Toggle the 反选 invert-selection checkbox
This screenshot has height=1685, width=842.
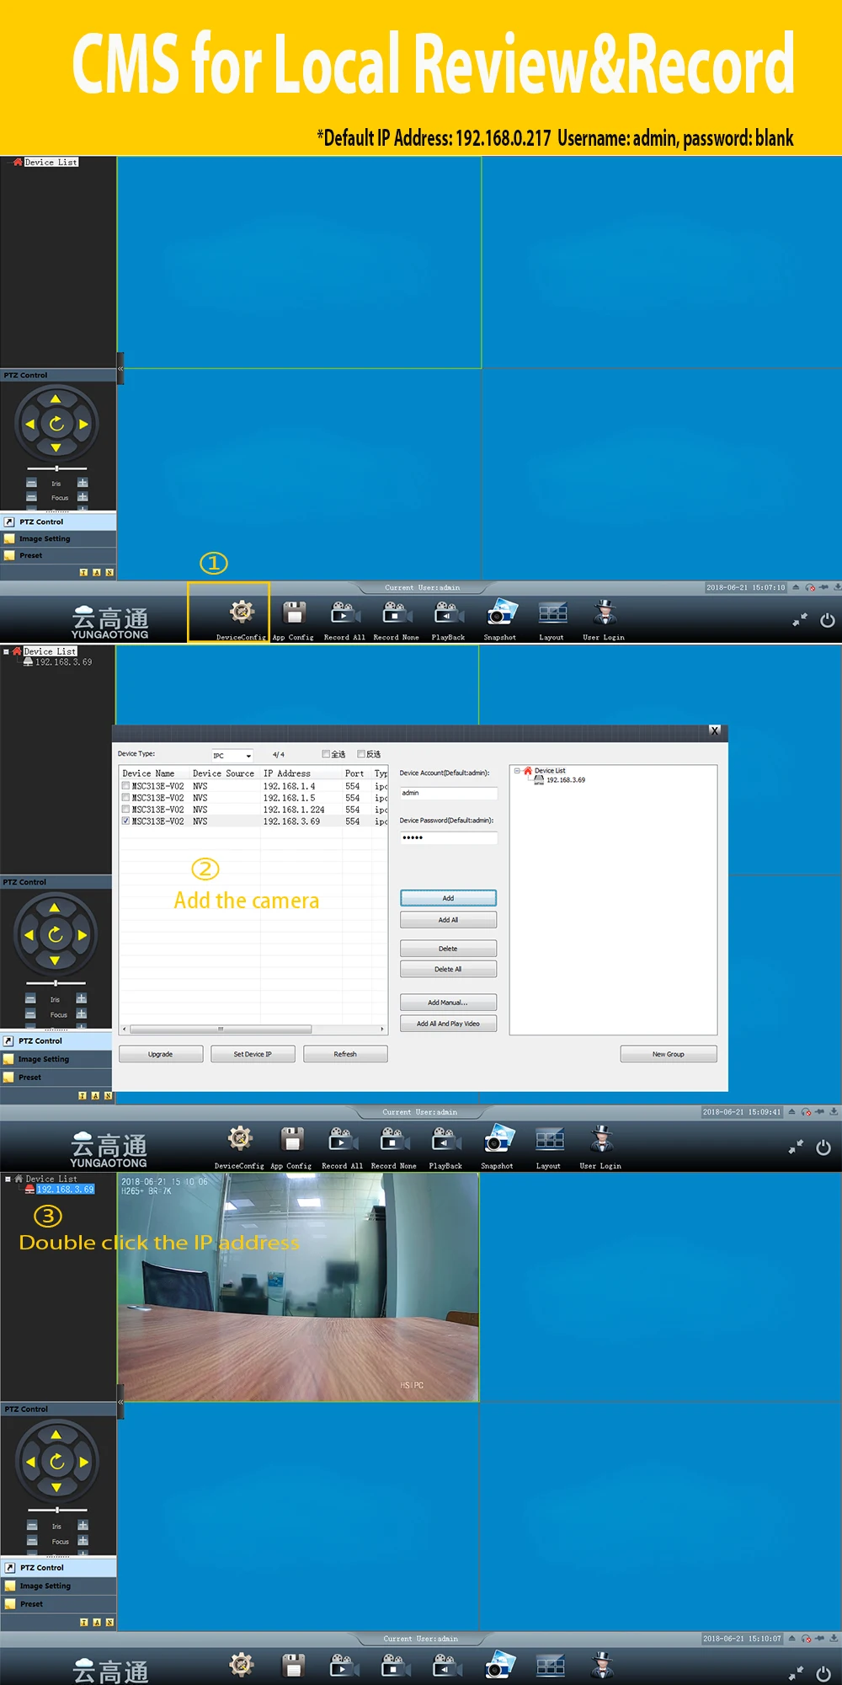tap(361, 754)
